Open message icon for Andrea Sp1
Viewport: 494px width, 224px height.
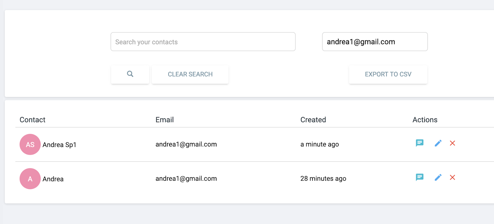(x=420, y=143)
